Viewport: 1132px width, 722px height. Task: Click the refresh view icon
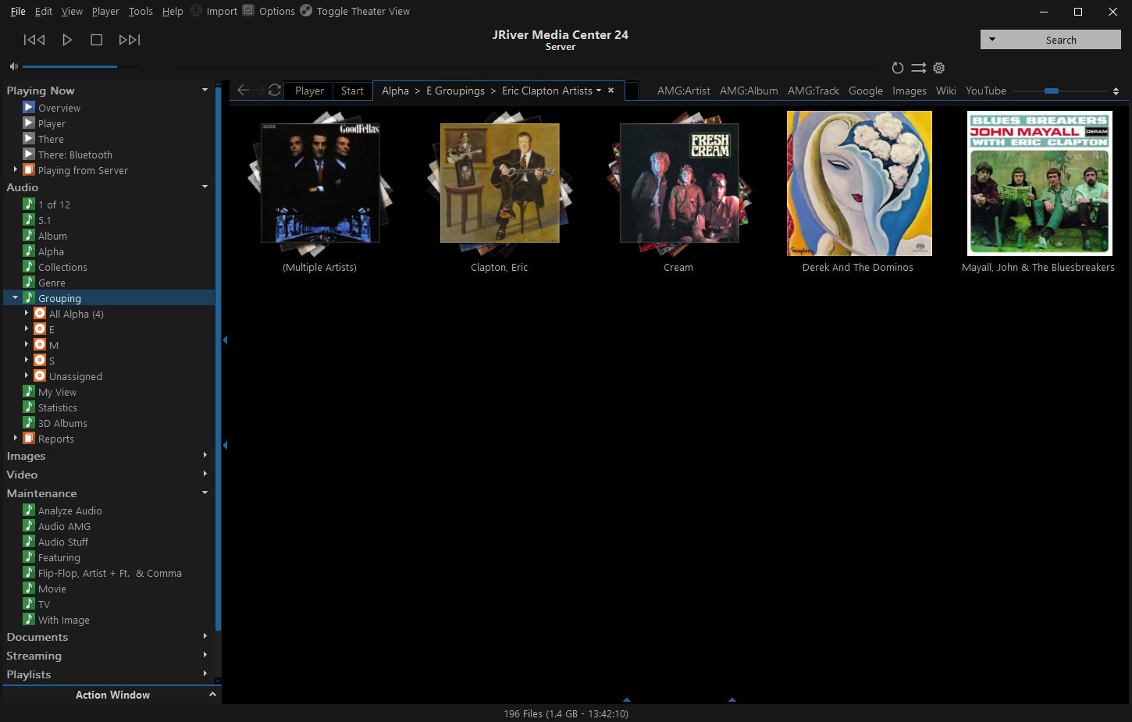click(275, 91)
